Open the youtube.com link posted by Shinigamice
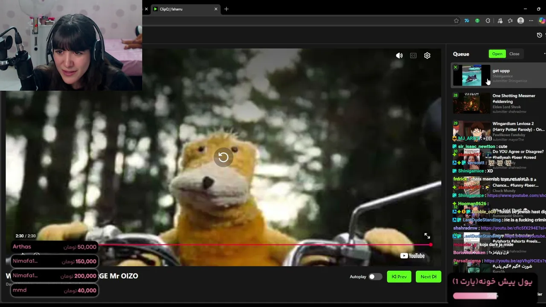546x307 pixels. tap(517, 195)
